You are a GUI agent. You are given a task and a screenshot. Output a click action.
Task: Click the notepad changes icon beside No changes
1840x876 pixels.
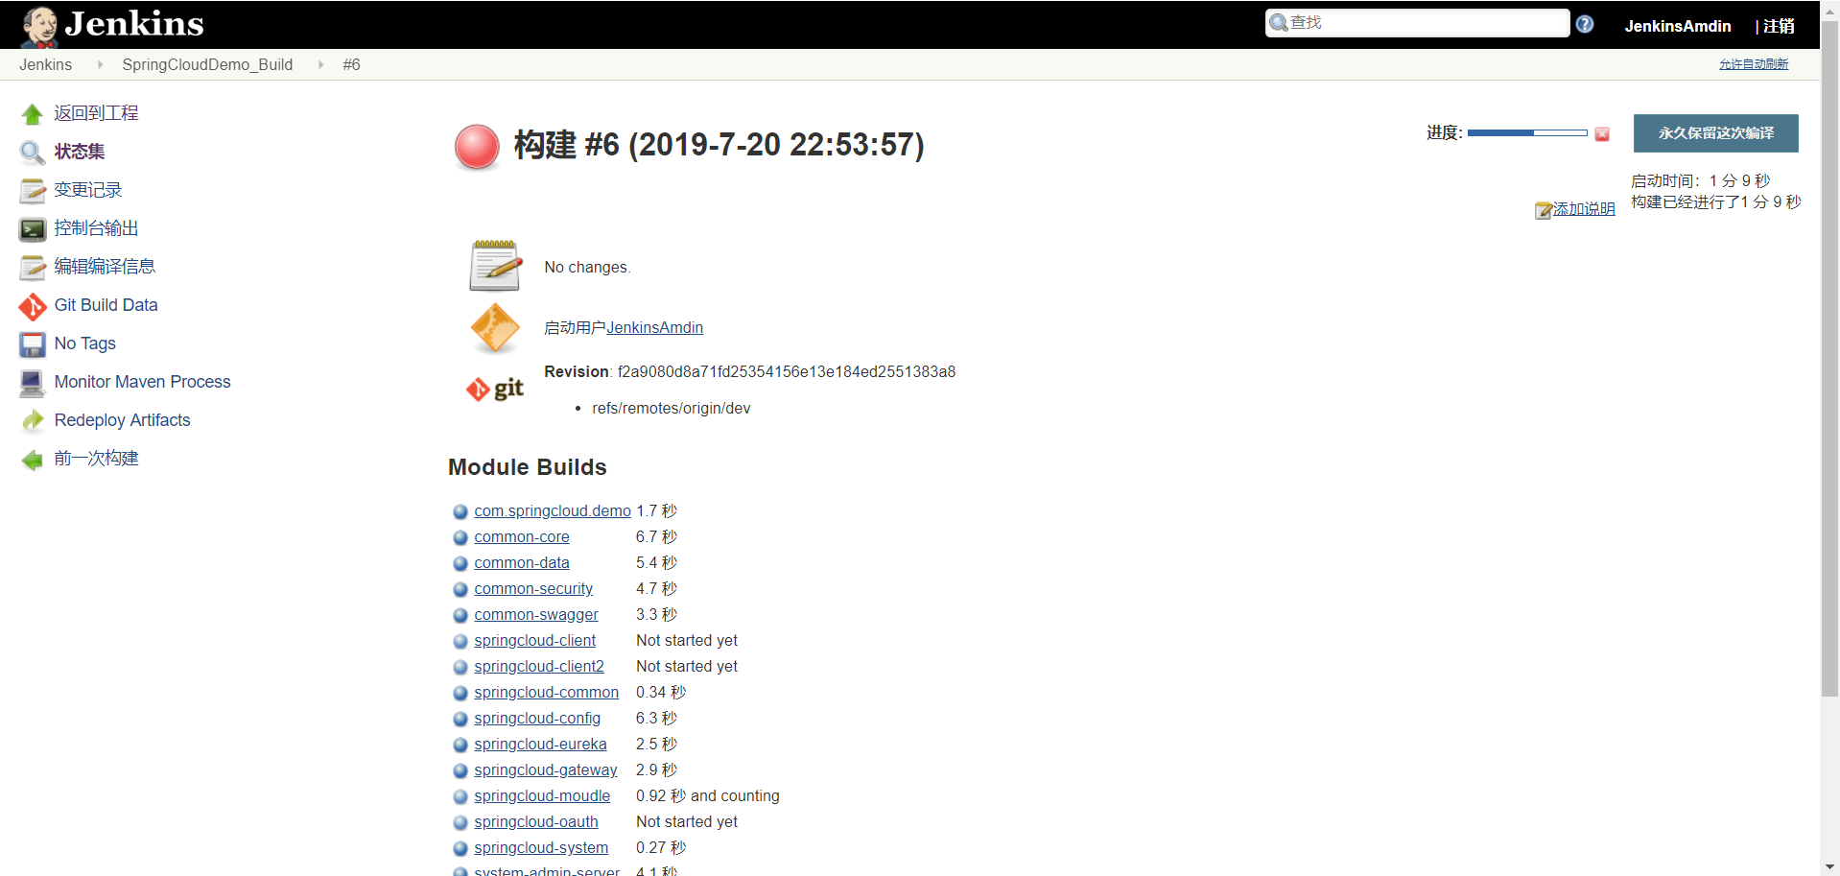coord(495,266)
